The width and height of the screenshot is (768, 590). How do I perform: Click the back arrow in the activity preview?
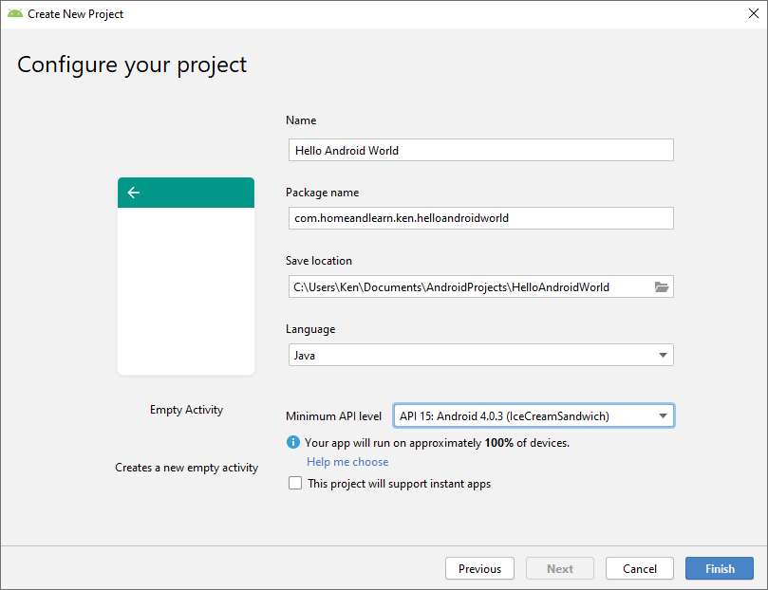[134, 193]
